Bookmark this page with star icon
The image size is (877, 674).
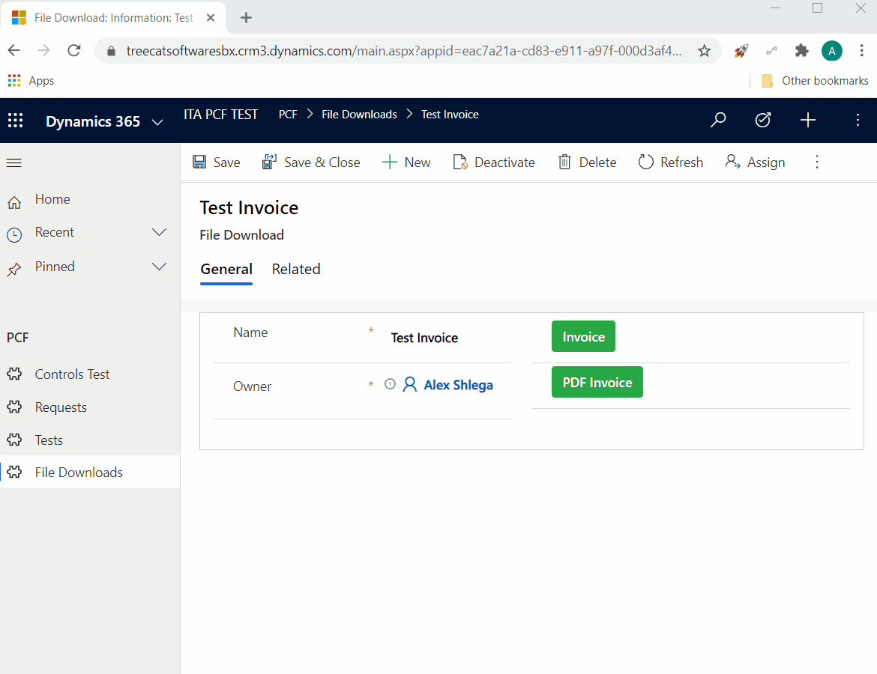704,51
